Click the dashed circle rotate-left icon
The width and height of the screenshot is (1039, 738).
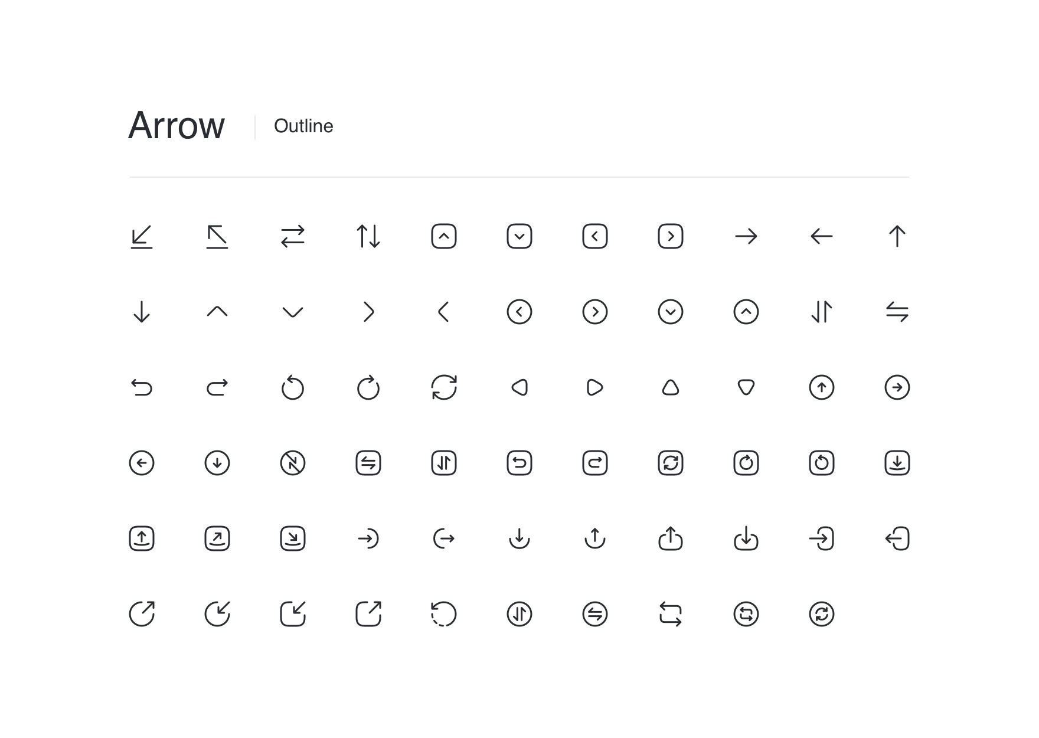tap(444, 614)
